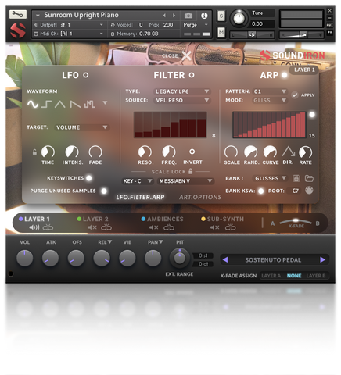Change the arp direction icon
The width and height of the screenshot is (341, 375).
(x=289, y=152)
